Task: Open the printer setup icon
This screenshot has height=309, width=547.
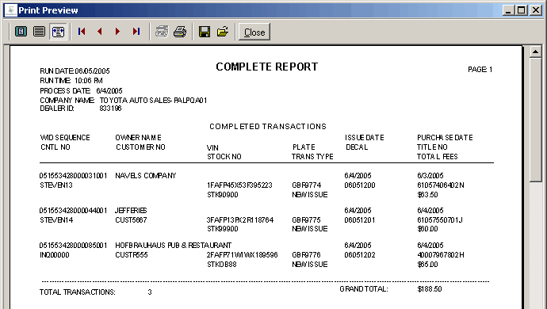Action: click(162, 32)
